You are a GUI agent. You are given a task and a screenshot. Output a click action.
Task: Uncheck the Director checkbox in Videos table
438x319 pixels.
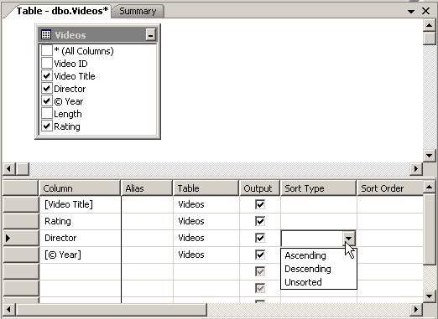[x=46, y=89]
